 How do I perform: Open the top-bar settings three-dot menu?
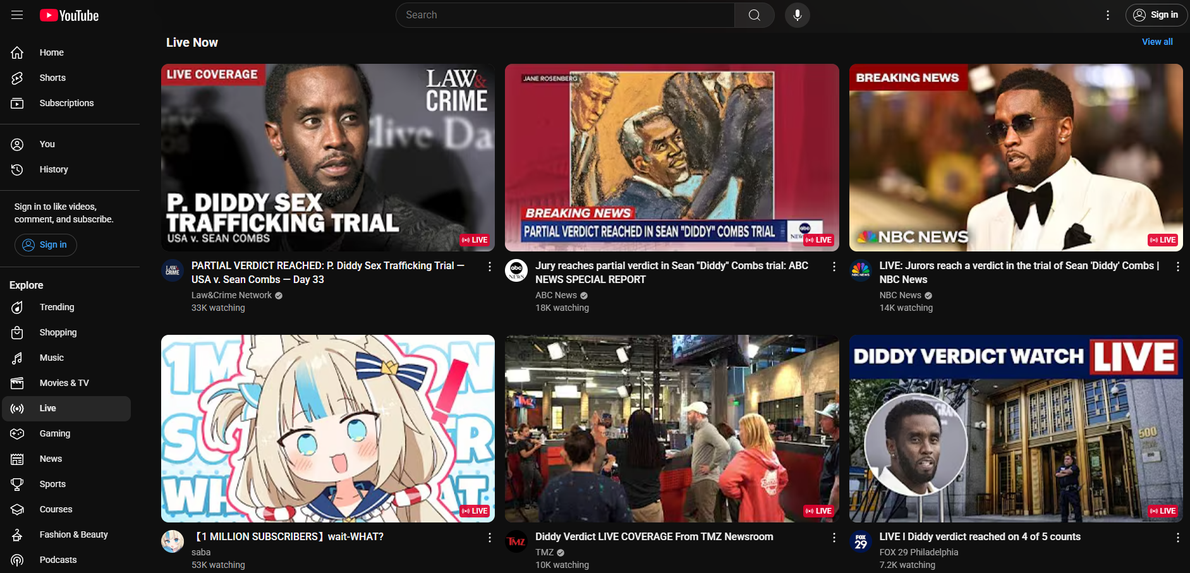[x=1107, y=15]
